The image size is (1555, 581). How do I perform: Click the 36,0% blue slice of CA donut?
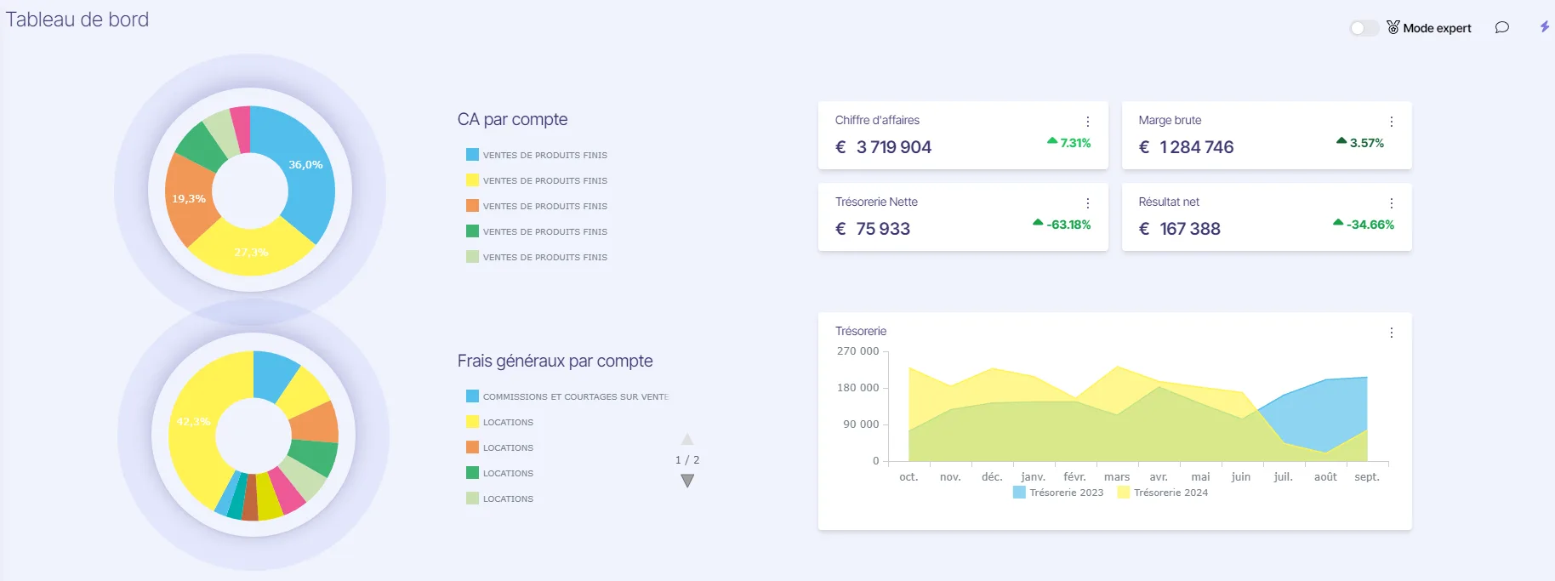(305, 165)
